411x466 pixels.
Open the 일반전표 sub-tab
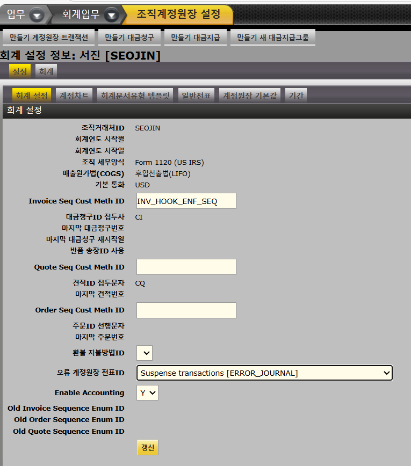pyautogui.click(x=196, y=96)
